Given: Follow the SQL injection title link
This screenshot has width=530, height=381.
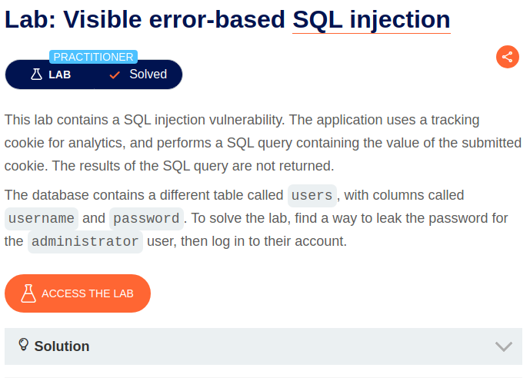Looking at the screenshot, I should click(x=371, y=19).
